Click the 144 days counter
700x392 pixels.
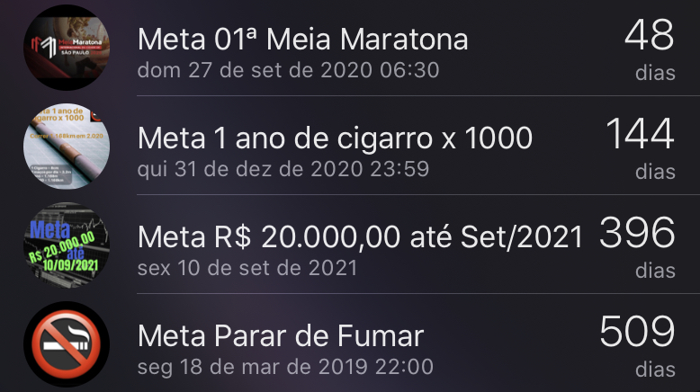(x=640, y=133)
